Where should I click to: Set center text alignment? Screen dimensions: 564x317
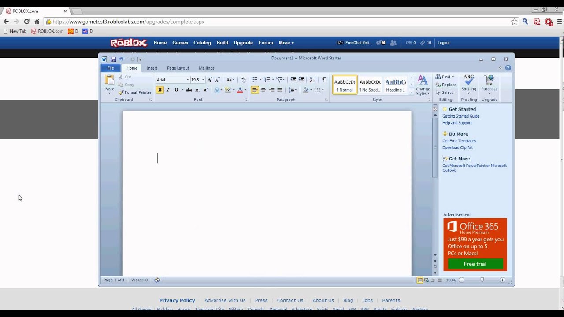263,90
